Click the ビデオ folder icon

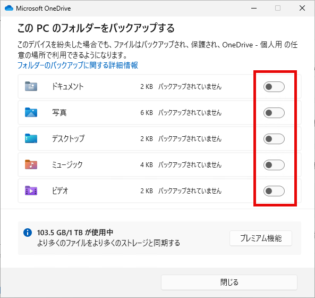pos(31,191)
